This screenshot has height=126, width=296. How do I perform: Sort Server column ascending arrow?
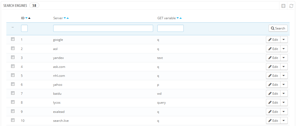[x=68, y=18]
